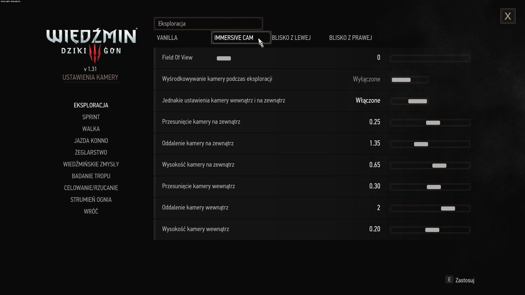The height and width of the screenshot is (295, 525).
Task: Toggle Jednakie ustawienia kamery wewnątrz i na zewnątrz
Action: [x=409, y=101]
